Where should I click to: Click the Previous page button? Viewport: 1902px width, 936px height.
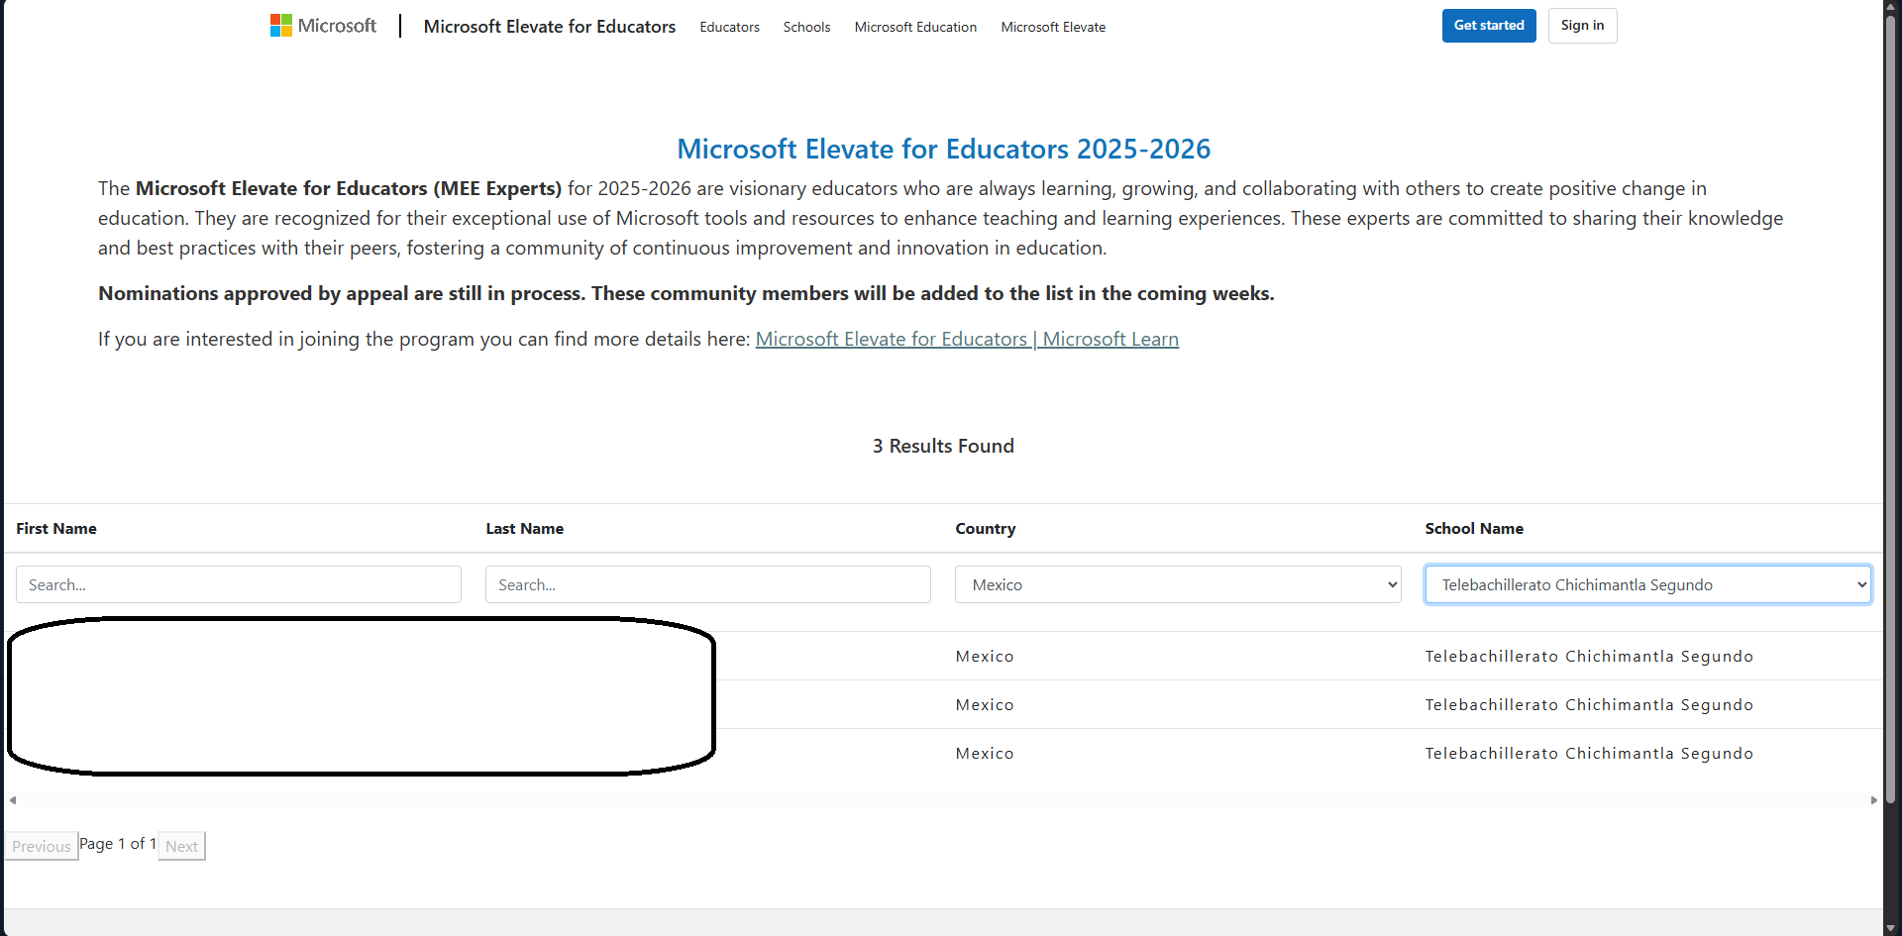point(42,846)
